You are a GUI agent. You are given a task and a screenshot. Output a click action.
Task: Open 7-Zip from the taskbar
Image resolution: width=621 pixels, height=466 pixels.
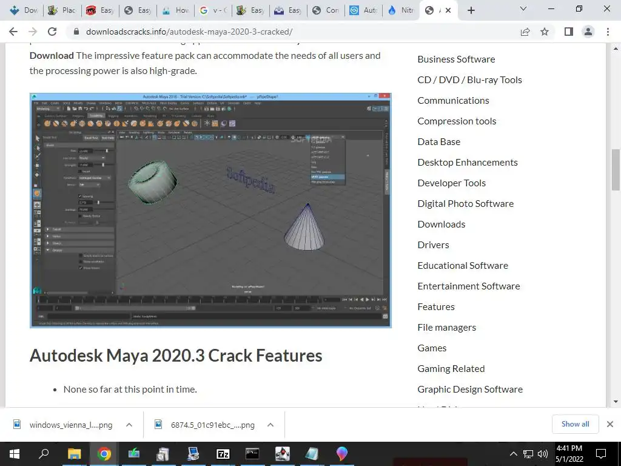223,454
